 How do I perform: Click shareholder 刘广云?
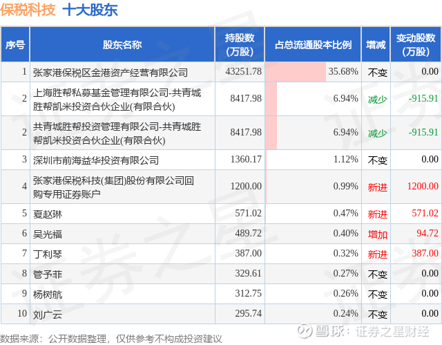(x=48, y=315)
